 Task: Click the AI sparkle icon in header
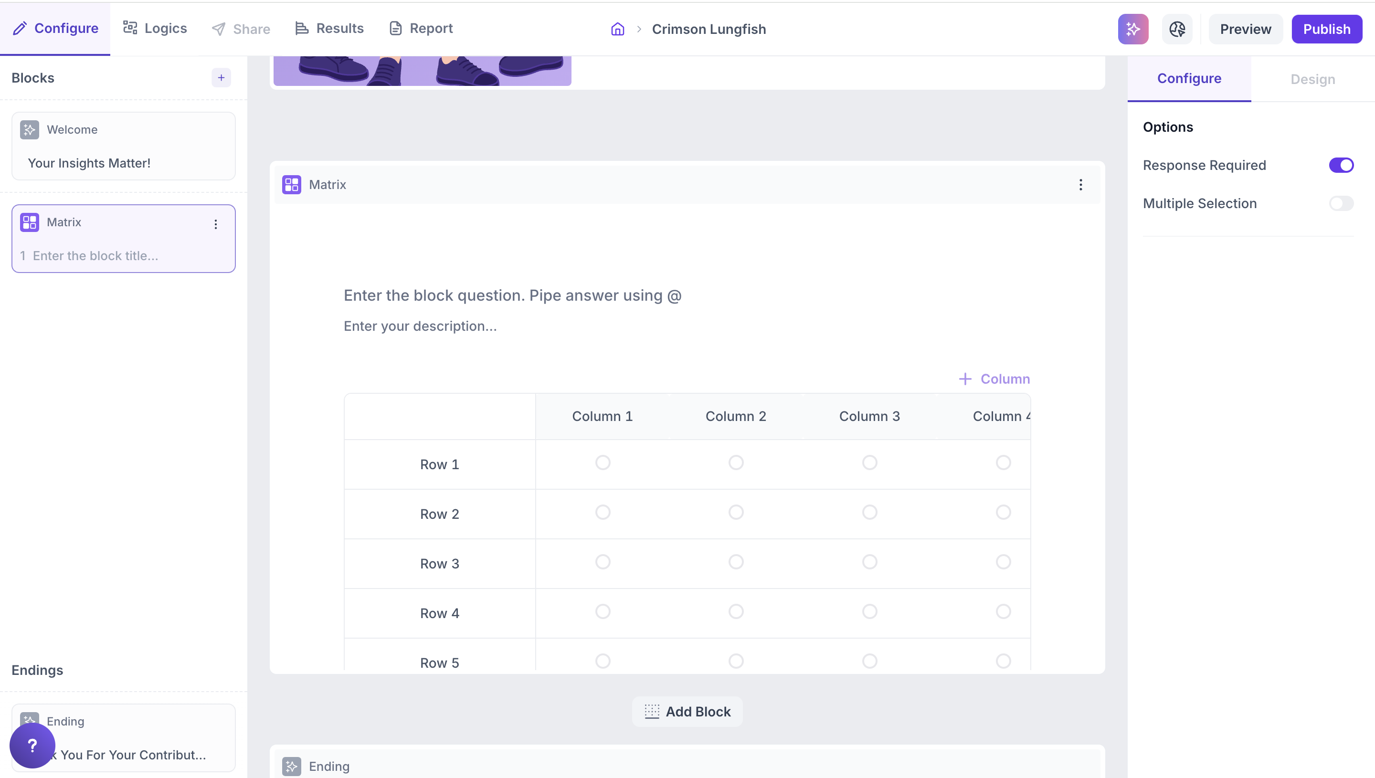pyautogui.click(x=1132, y=29)
